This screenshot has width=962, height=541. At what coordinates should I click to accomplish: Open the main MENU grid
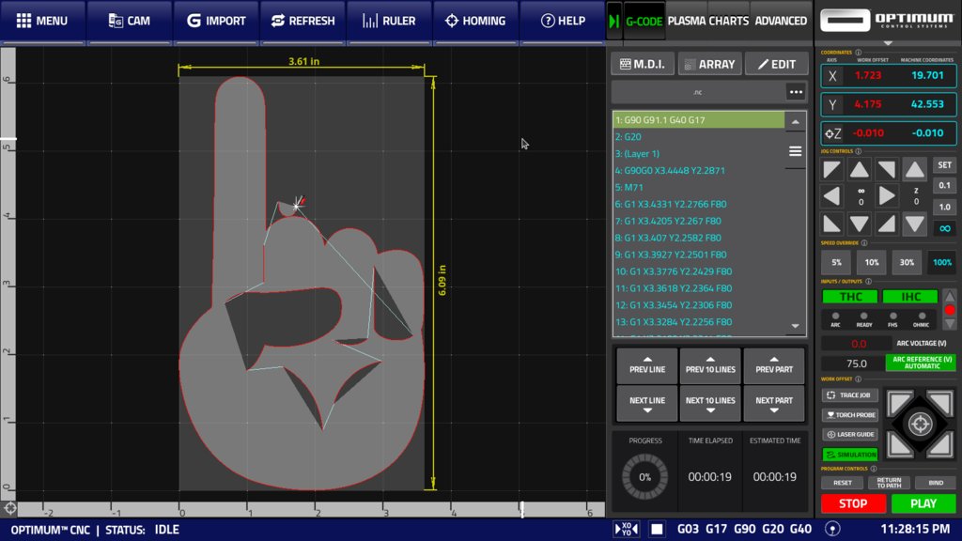tap(42, 21)
